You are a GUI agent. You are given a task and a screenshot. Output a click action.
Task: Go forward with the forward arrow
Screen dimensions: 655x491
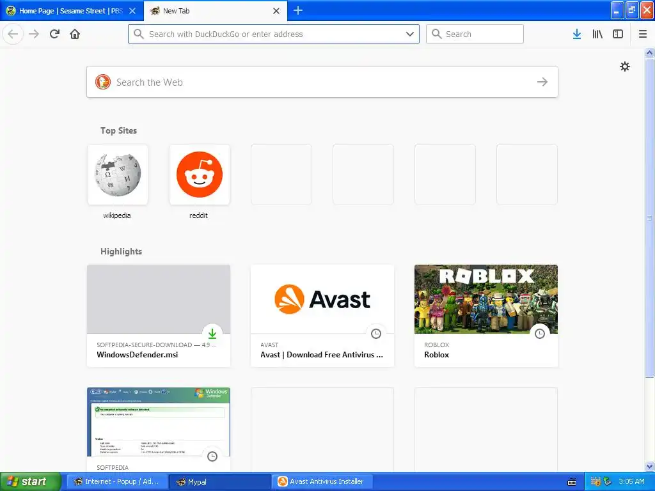pos(34,34)
